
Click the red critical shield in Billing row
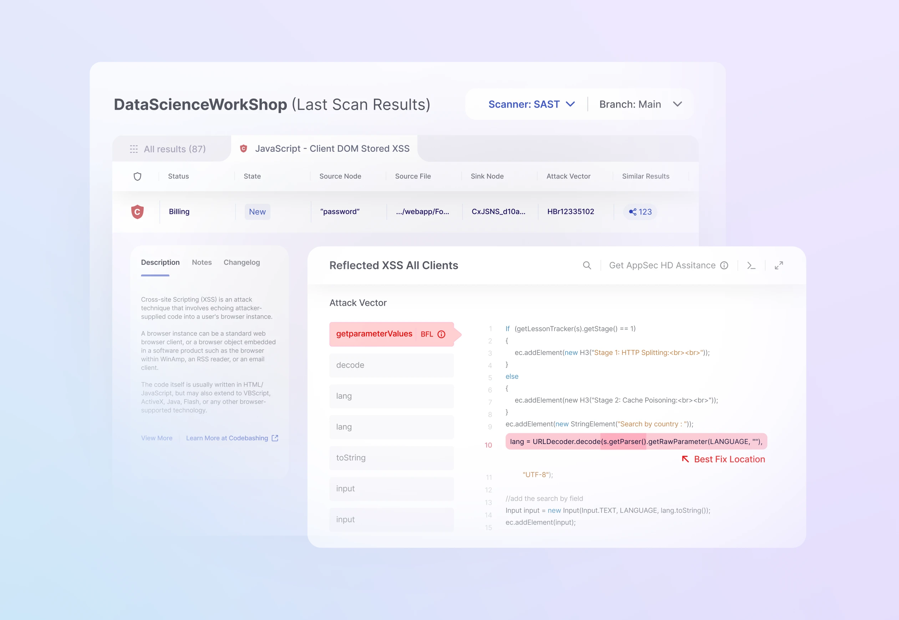(137, 212)
